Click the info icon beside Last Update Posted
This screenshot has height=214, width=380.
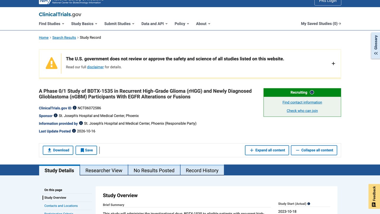pos(74,131)
